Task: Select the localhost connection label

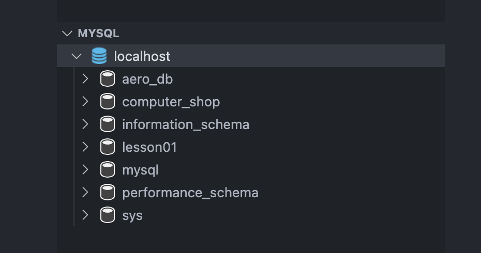Action: pos(142,56)
